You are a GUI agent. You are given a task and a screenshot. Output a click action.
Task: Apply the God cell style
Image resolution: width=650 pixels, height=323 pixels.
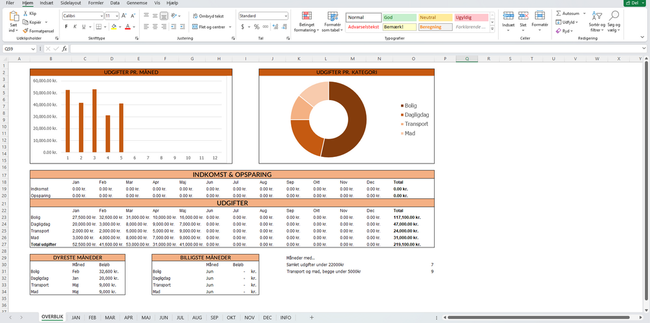tap(400, 17)
